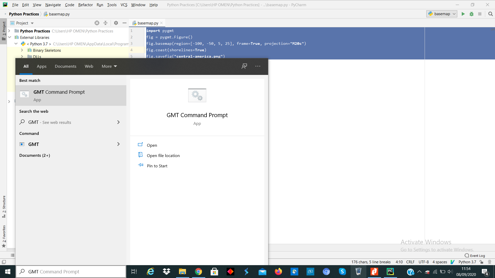
Task: Open Search Everywhere magnifier icon
Action: [x=490, y=14]
